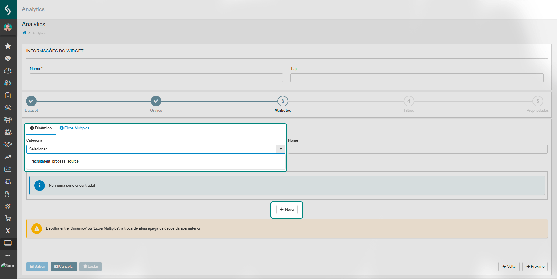Select step 3 Atributos in wizard
Image resolution: width=557 pixels, height=279 pixels.
(x=283, y=101)
